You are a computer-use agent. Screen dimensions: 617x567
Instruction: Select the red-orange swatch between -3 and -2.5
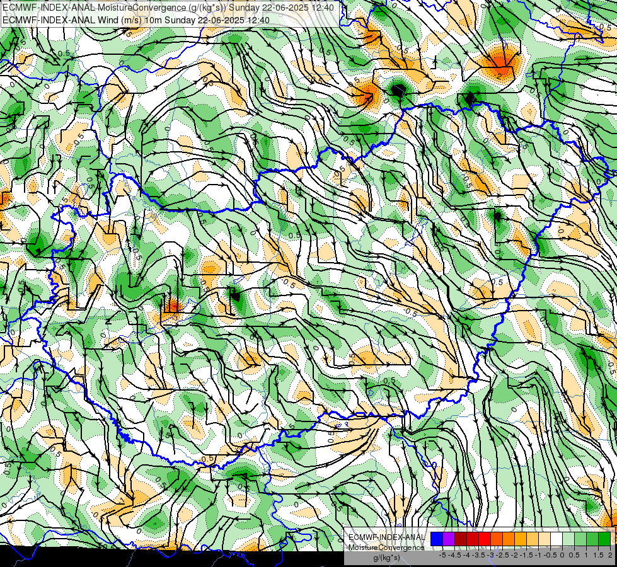click(497, 539)
